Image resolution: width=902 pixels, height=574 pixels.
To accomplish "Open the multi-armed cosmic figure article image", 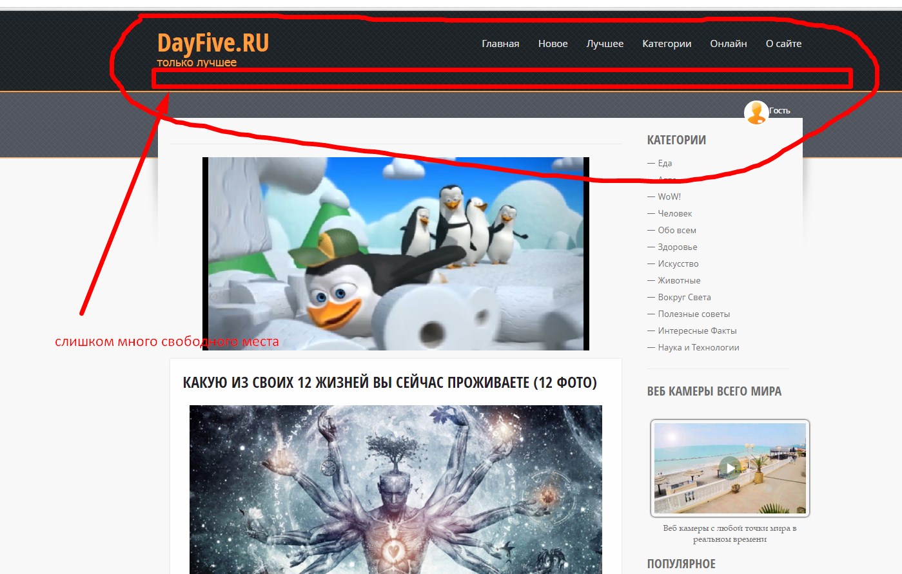I will point(396,490).
